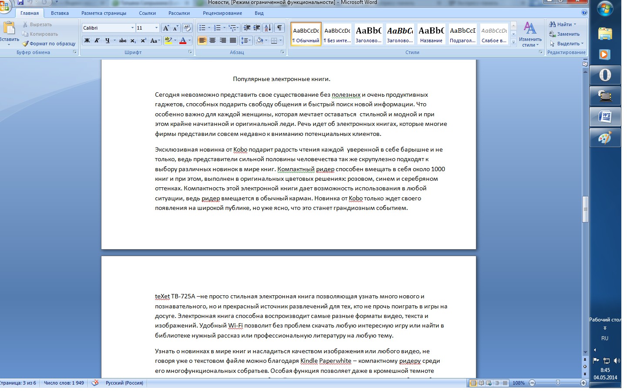This screenshot has width=627, height=392.
Task: Toggle show paragraph marks (¶)
Action: pos(280,28)
